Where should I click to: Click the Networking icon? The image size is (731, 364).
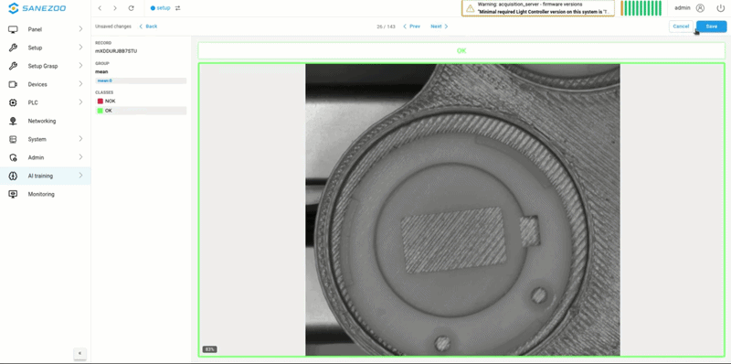click(x=13, y=121)
